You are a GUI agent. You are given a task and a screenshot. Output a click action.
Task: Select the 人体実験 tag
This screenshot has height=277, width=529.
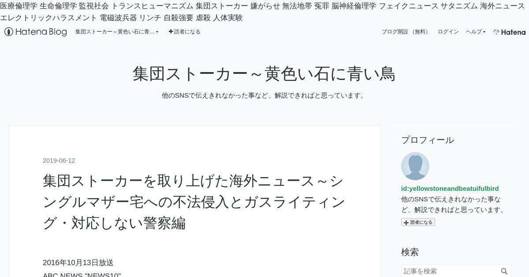tap(228, 18)
